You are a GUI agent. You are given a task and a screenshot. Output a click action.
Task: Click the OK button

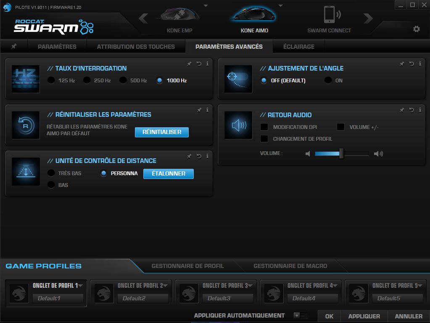point(329,316)
